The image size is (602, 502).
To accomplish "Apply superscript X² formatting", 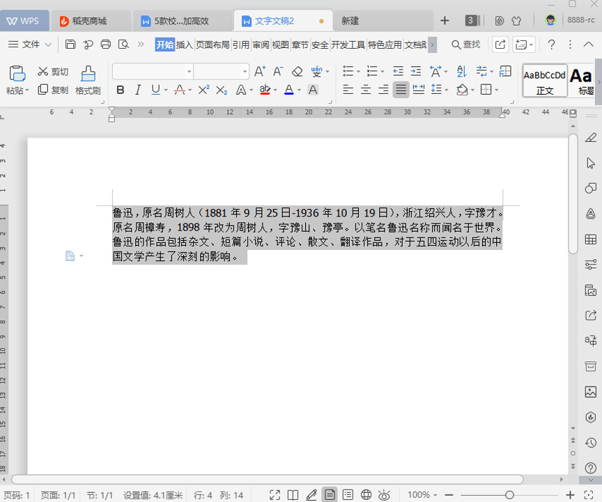I will tap(203, 91).
